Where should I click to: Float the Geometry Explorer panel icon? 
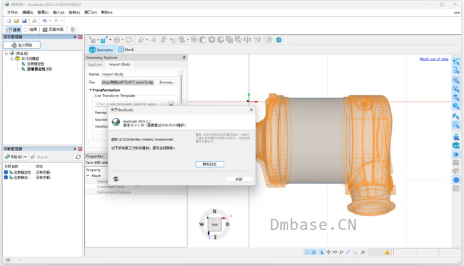[184, 58]
